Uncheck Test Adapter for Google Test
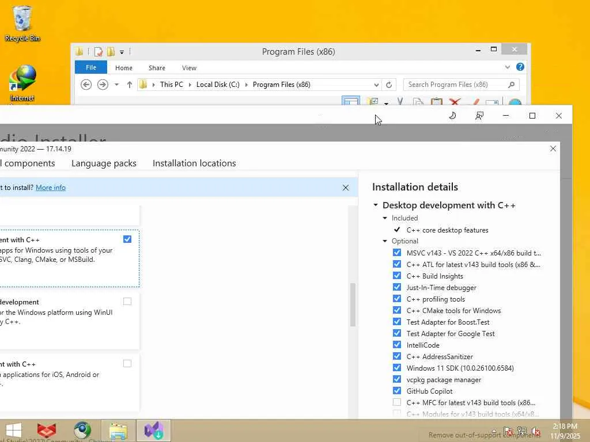 coord(396,333)
